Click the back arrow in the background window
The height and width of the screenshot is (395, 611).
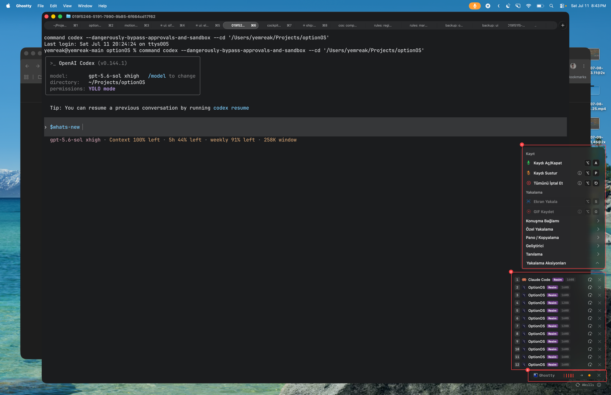pyautogui.click(x=27, y=66)
